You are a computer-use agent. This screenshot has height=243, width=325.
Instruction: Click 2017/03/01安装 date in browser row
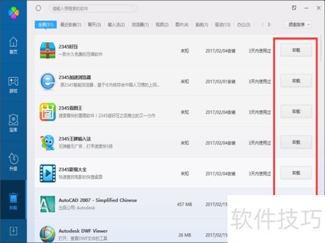[x=220, y=82]
